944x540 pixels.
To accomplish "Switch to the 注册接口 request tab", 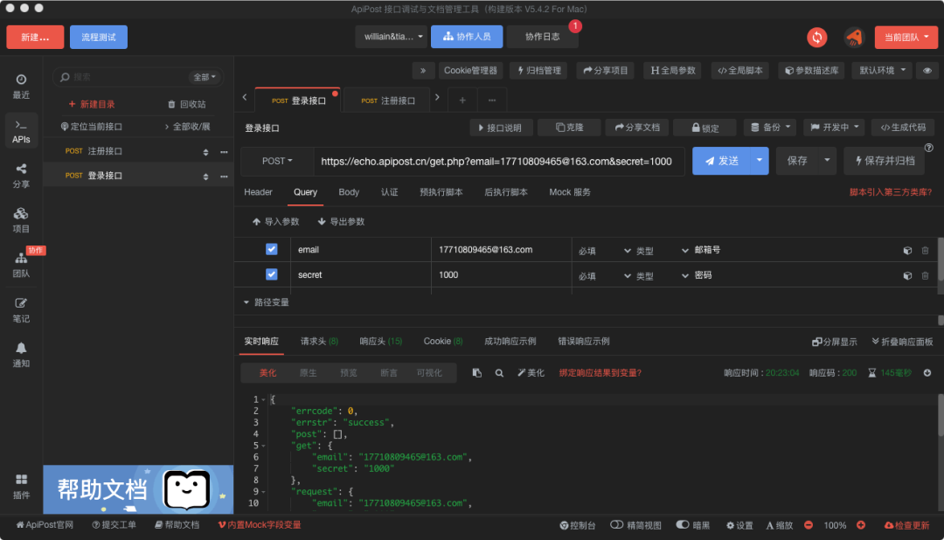I will [x=388, y=100].
